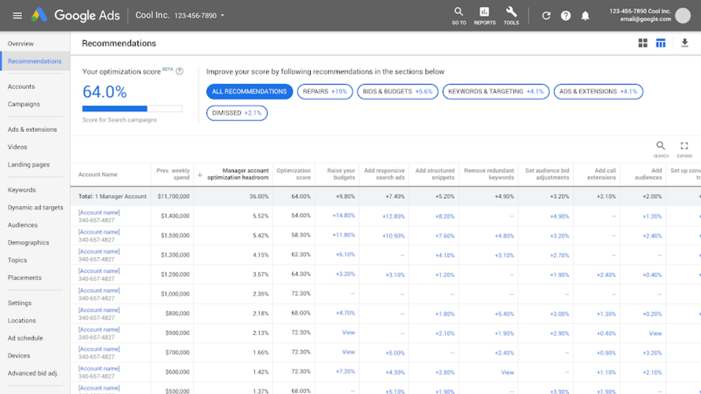
Task: Click the 64.0% optimization score value
Action: pyautogui.click(x=104, y=92)
